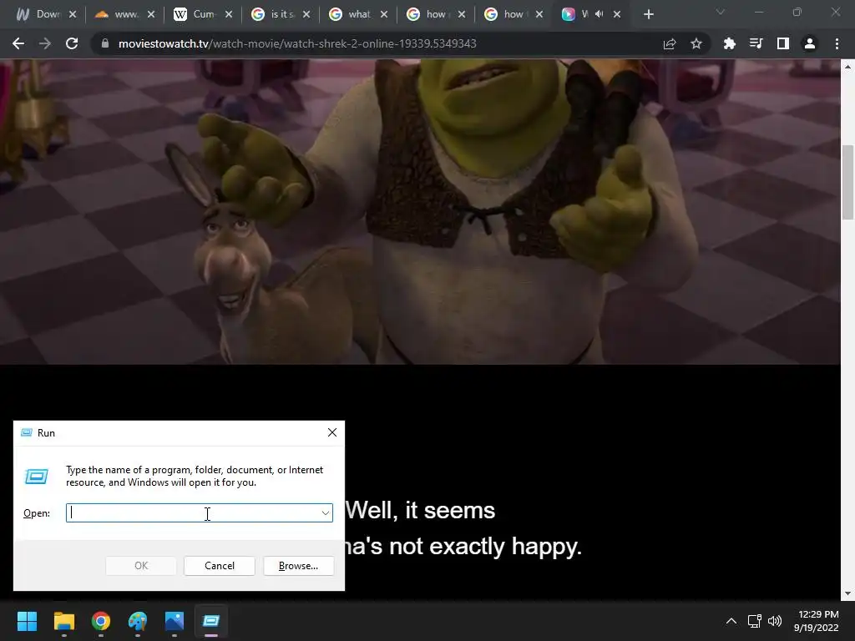Viewport: 855px width, 641px height.
Task: Open a new browser tab
Action: (648, 15)
